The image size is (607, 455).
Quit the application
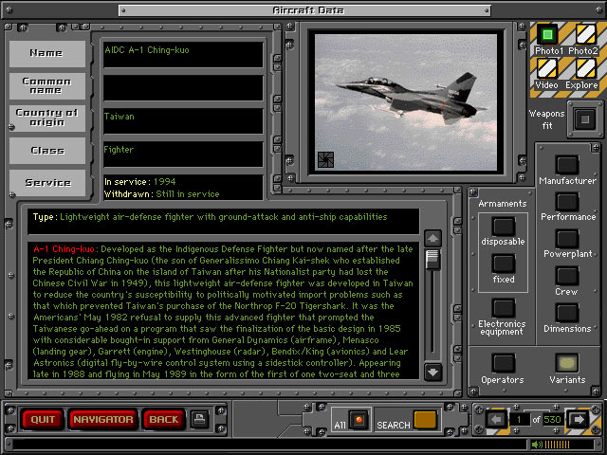pyautogui.click(x=43, y=419)
